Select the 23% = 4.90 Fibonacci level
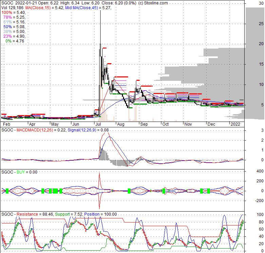The width and height of the screenshot is (265, 253). pyautogui.click(x=14, y=36)
